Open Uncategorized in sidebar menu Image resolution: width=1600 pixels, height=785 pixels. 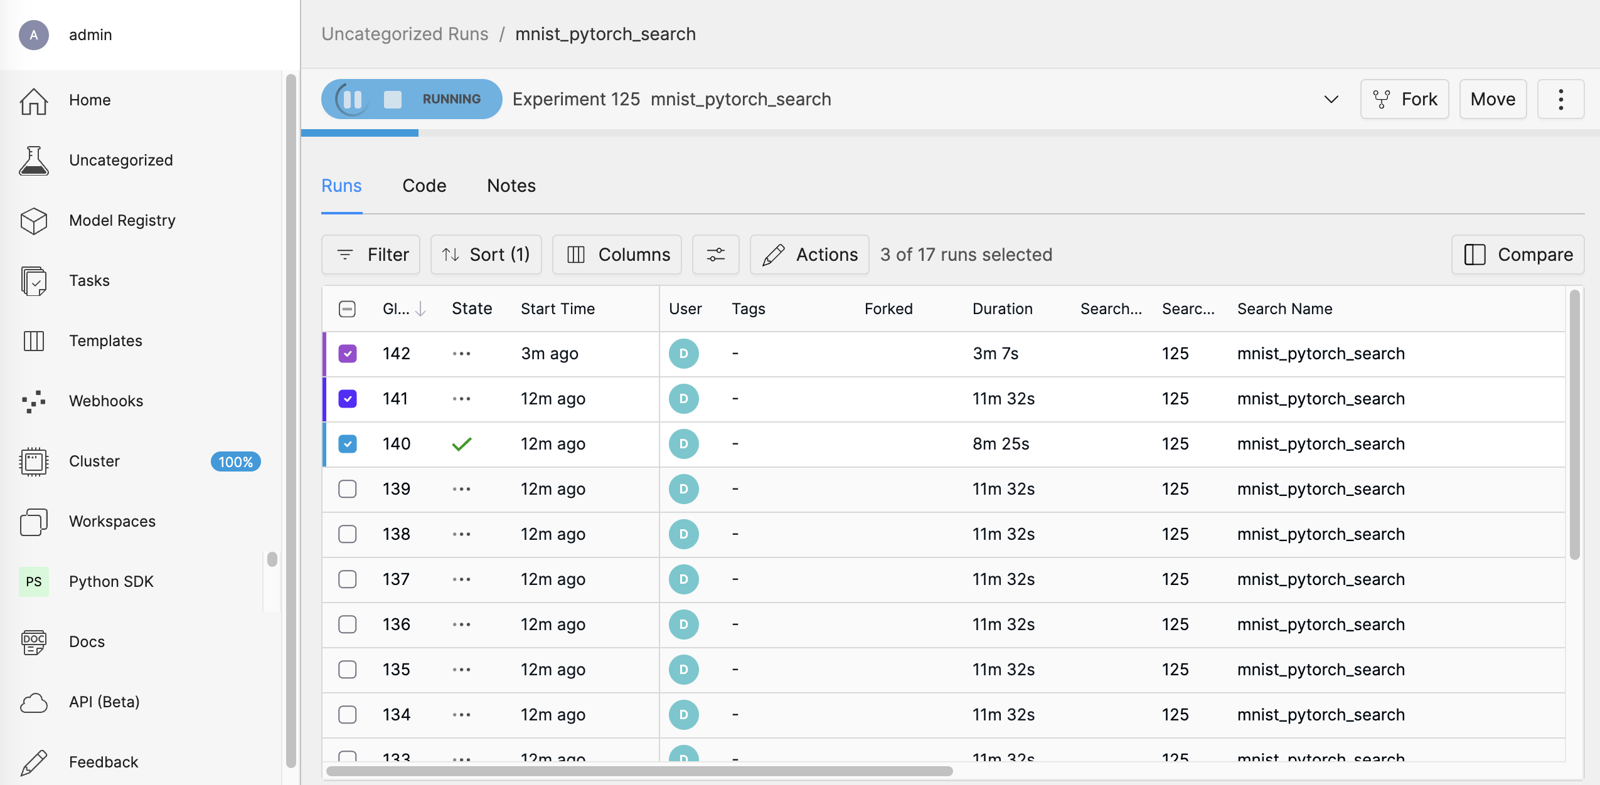(x=121, y=161)
